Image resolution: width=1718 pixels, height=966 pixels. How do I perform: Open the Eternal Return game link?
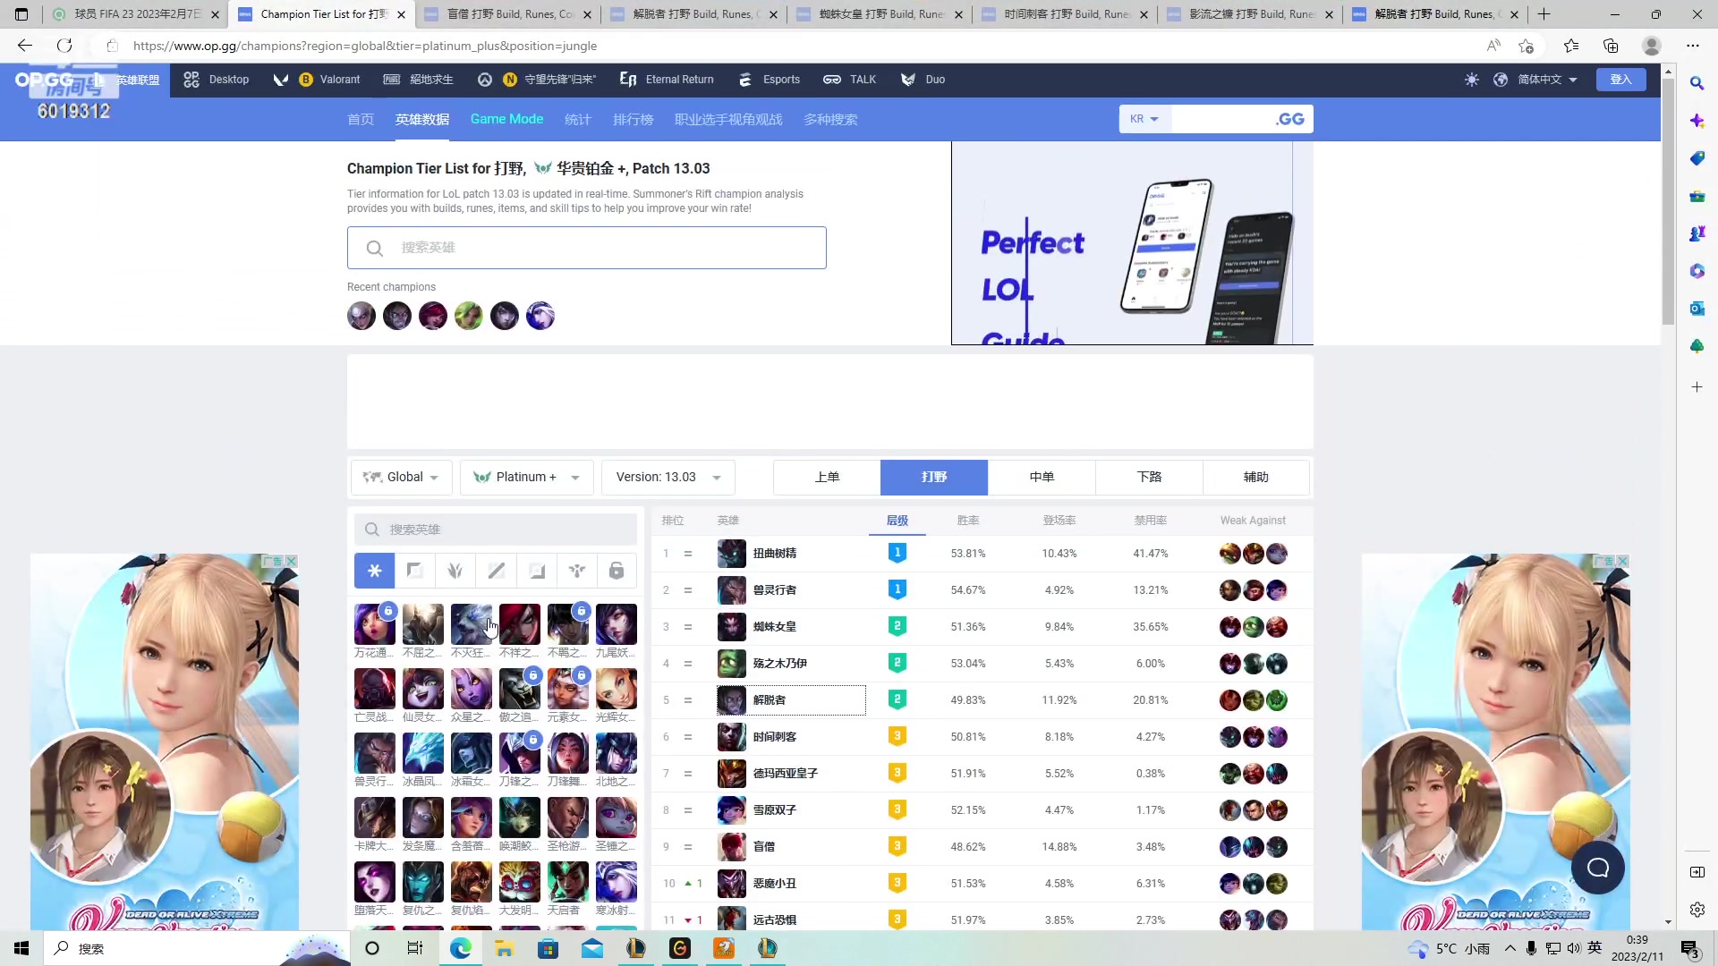(x=668, y=80)
